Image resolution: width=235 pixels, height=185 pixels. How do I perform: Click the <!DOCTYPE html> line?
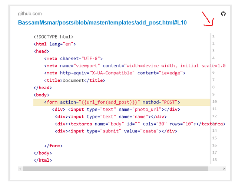click(53, 37)
